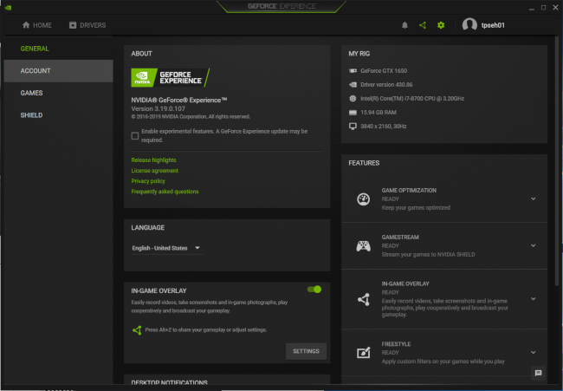Screen dimensions: 563x391
Task: Enable experimental features checkbox
Action: pyautogui.click(x=135, y=136)
